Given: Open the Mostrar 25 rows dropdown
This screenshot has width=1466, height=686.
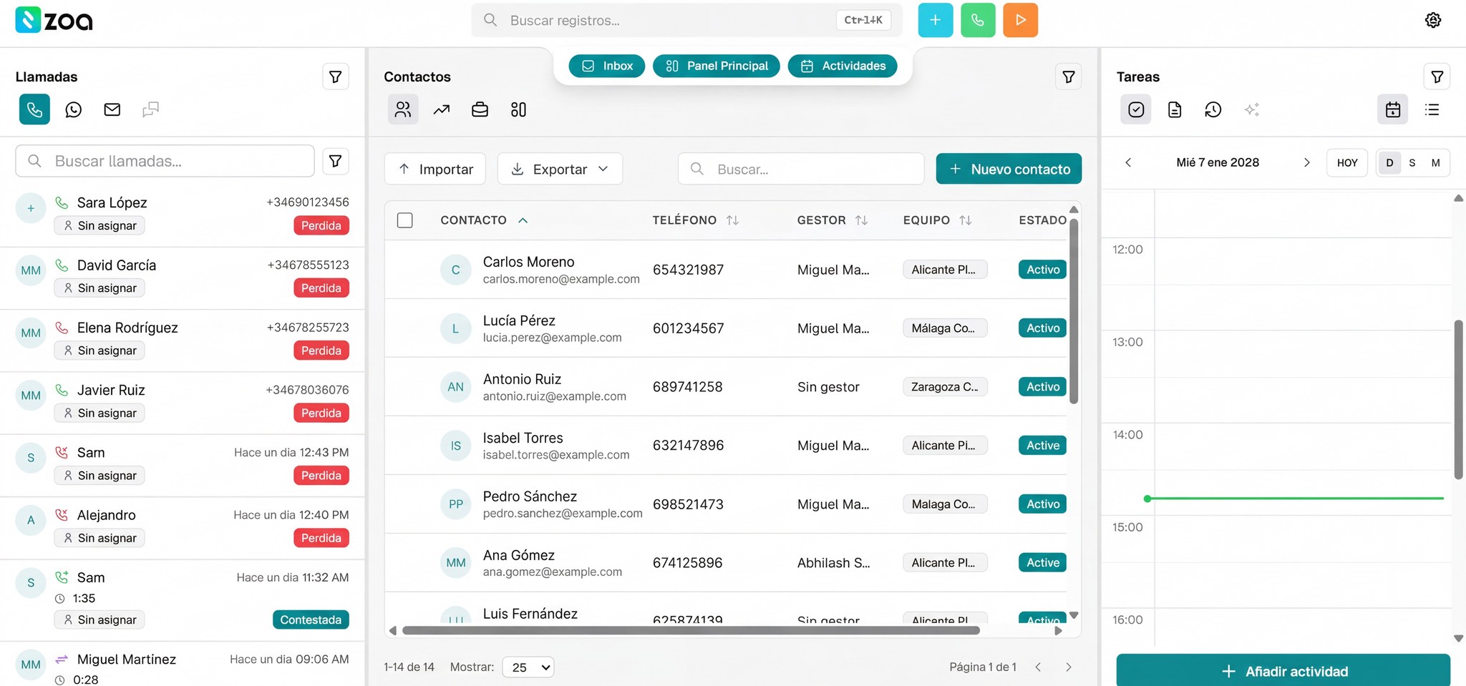Looking at the screenshot, I should [x=528, y=667].
